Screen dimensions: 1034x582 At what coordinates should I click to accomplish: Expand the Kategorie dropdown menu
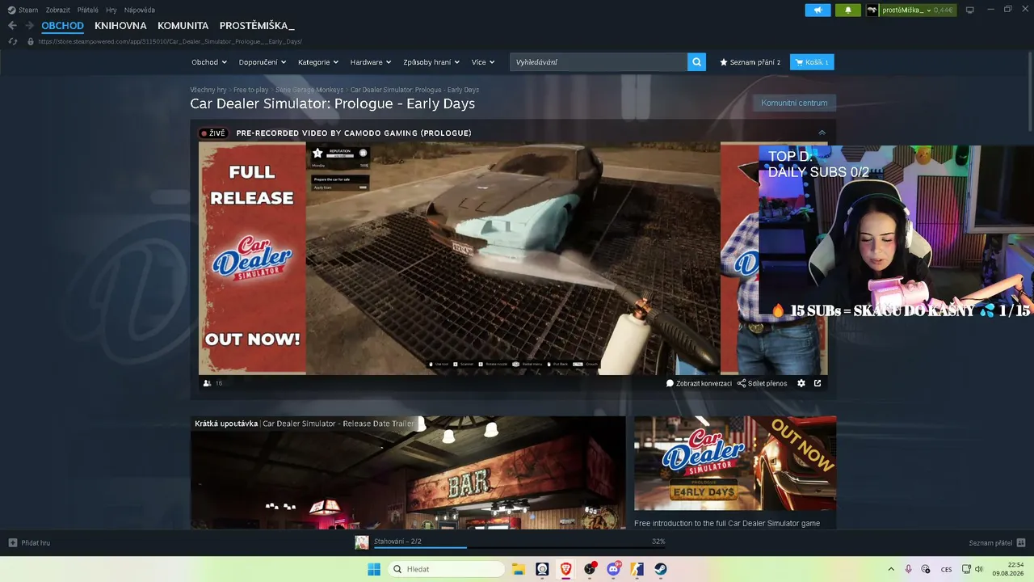tap(318, 62)
